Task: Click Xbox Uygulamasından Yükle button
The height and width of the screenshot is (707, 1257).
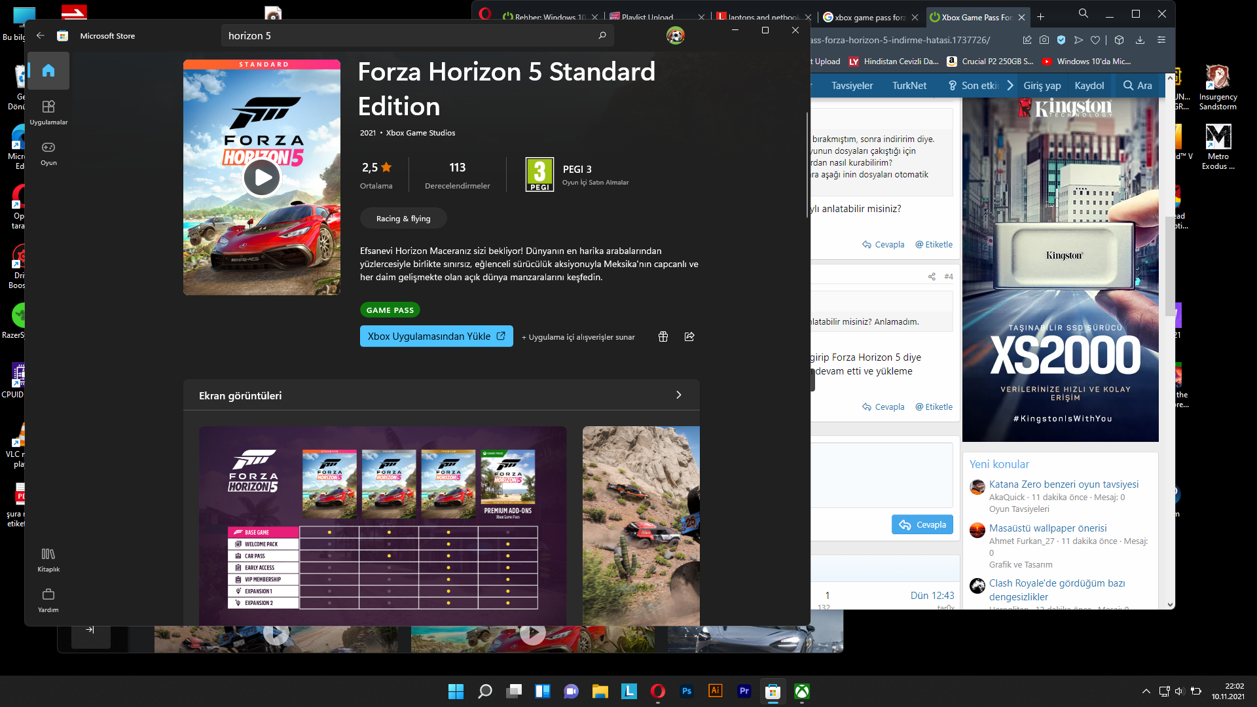Action: pyautogui.click(x=436, y=336)
